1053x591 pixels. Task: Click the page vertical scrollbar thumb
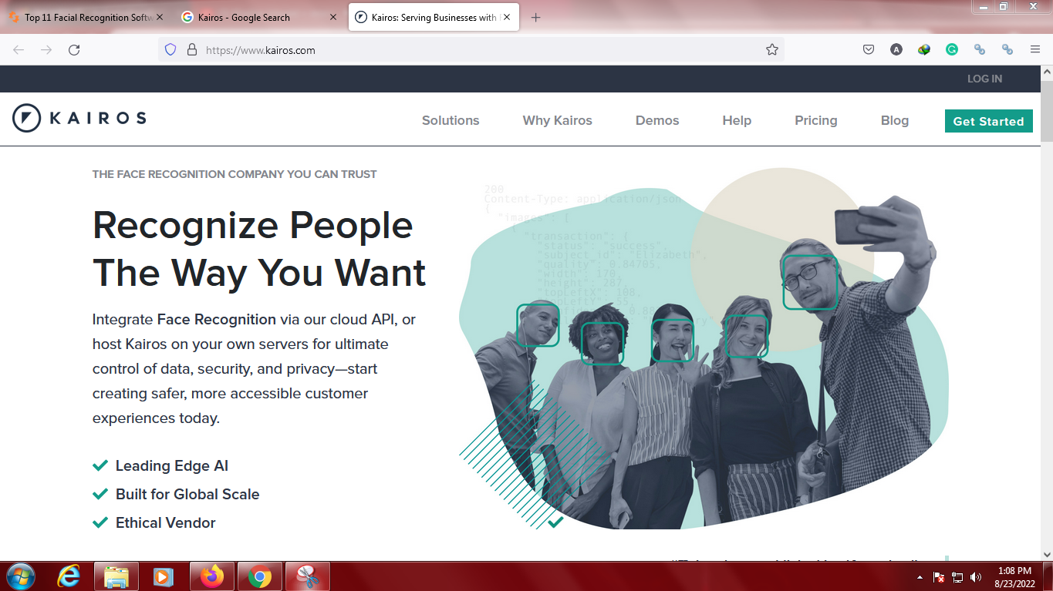pos(1047,110)
